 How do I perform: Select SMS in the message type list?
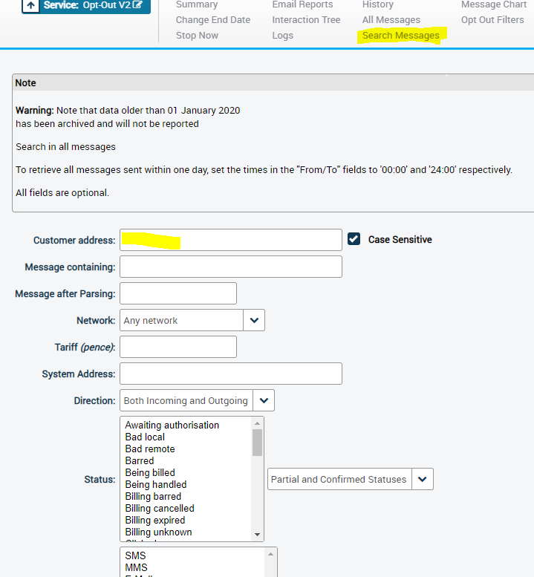[x=135, y=555]
